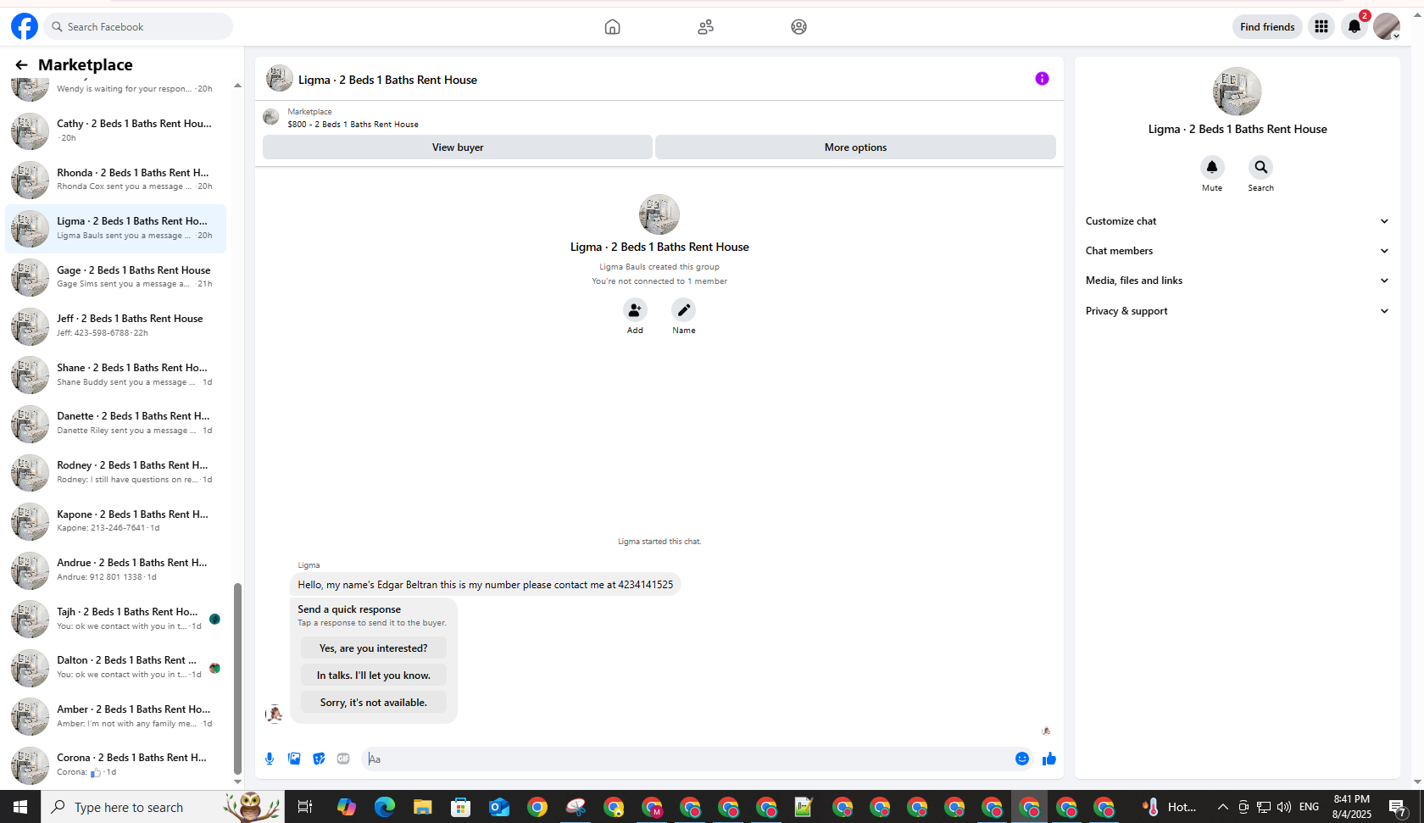The image size is (1424, 823).
Task: Open Jeff's conversation in the list
Action: click(x=116, y=325)
